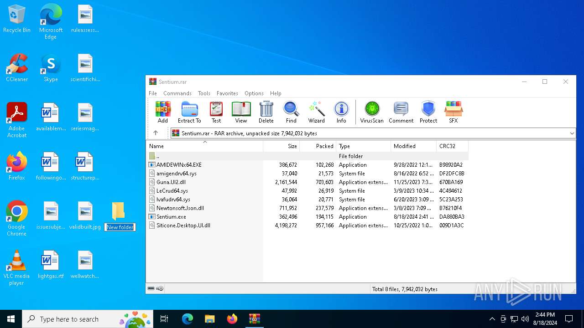Sort by Packed column header
Image resolution: width=584 pixels, height=328 pixels.
click(318, 146)
